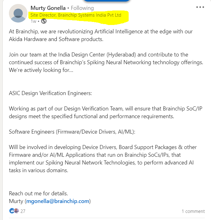Click the 'Reach out me for details' line
This screenshot has height=220, width=211.
pyautogui.click(x=38, y=193)
